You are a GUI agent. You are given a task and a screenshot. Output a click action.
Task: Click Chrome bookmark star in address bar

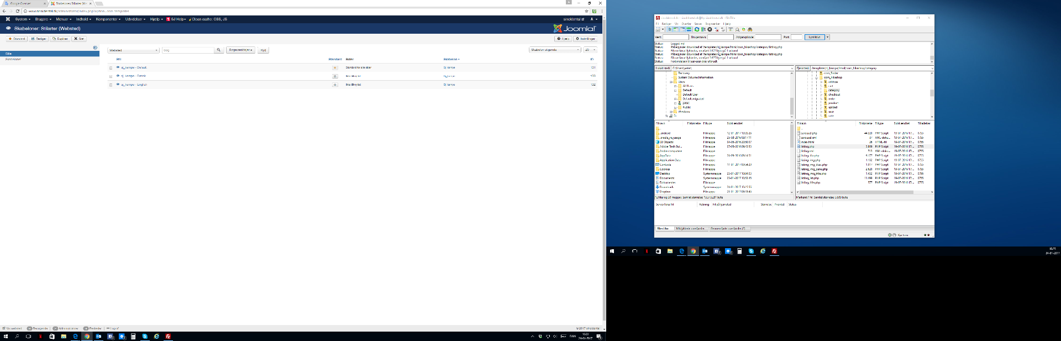586,11
